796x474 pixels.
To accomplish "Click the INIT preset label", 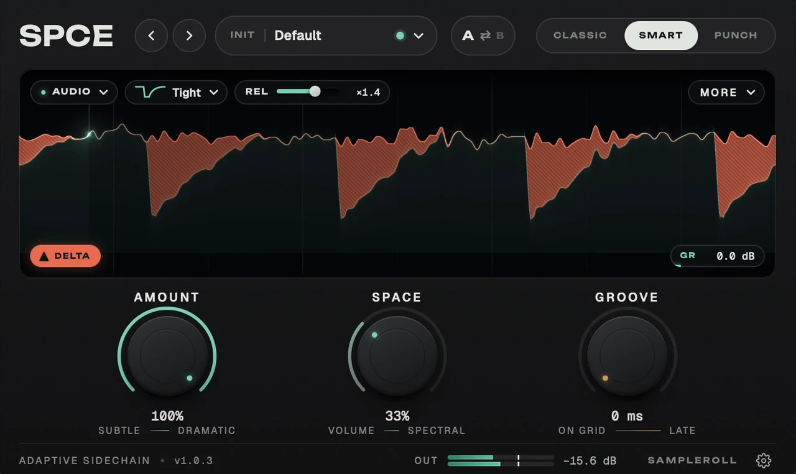I will point(242,35).
